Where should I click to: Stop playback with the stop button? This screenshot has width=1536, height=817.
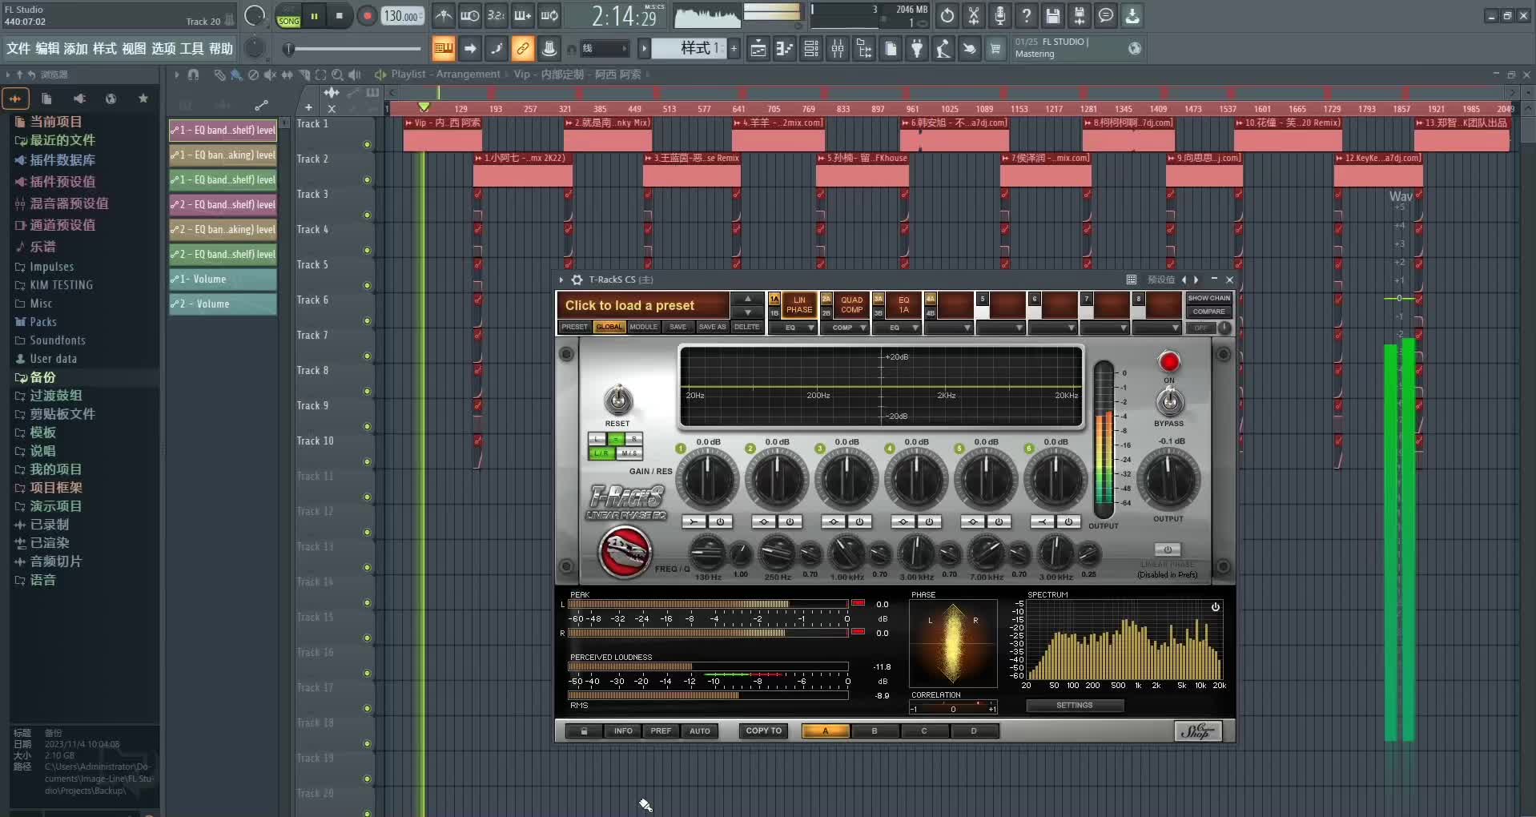point(340,15)
